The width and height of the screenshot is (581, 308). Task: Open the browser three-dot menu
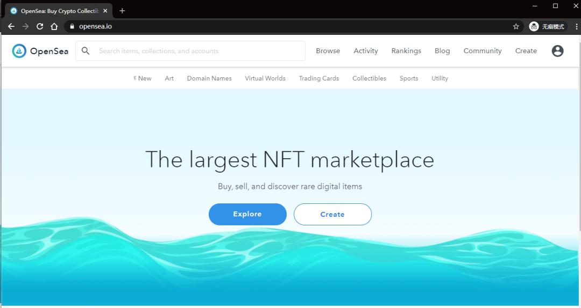coord(577,26)
